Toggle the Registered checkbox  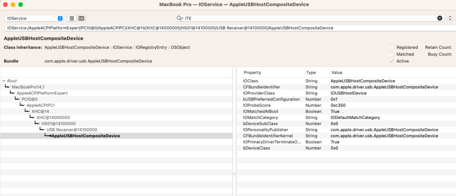pos(392,47)
